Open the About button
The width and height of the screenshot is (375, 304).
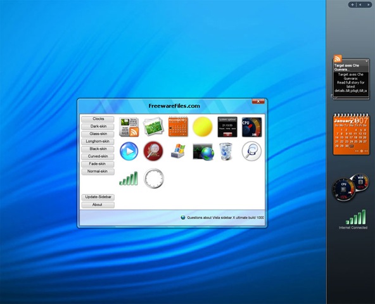click(98, 205)
